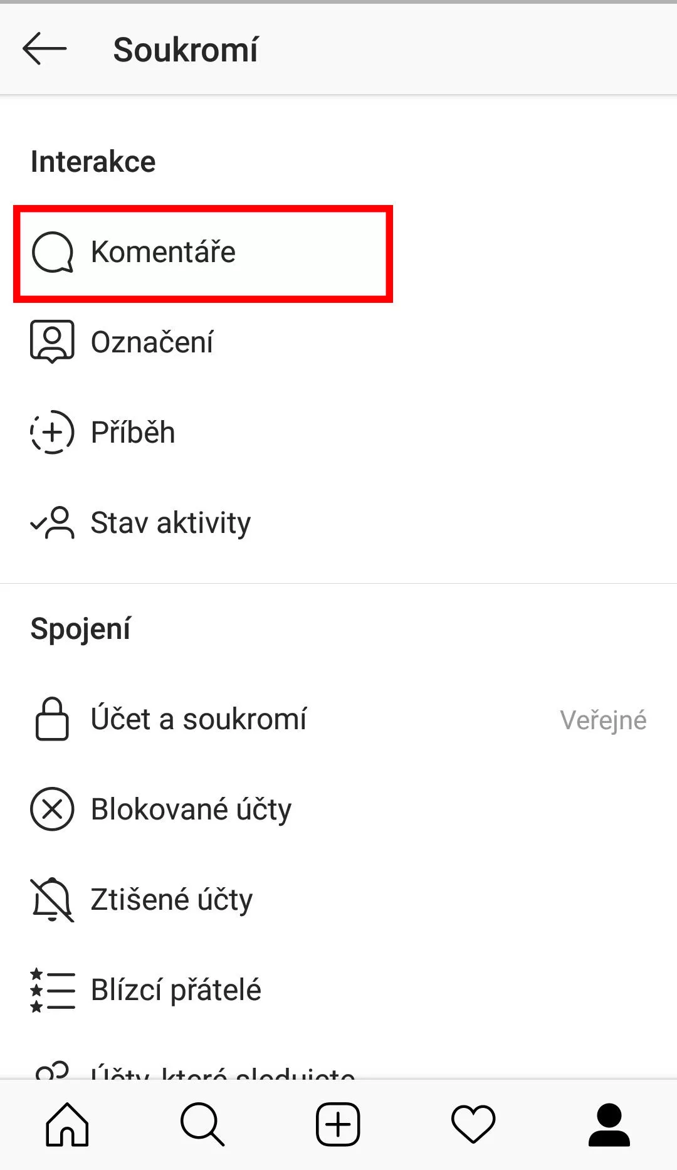Open Search tab with magnifier icon
677x1170 pixels.
pyautogui.click(x=202, y=1124)
